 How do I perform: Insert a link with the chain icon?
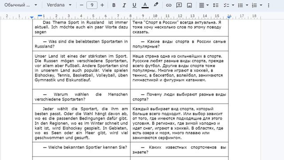tap(169, 5)
